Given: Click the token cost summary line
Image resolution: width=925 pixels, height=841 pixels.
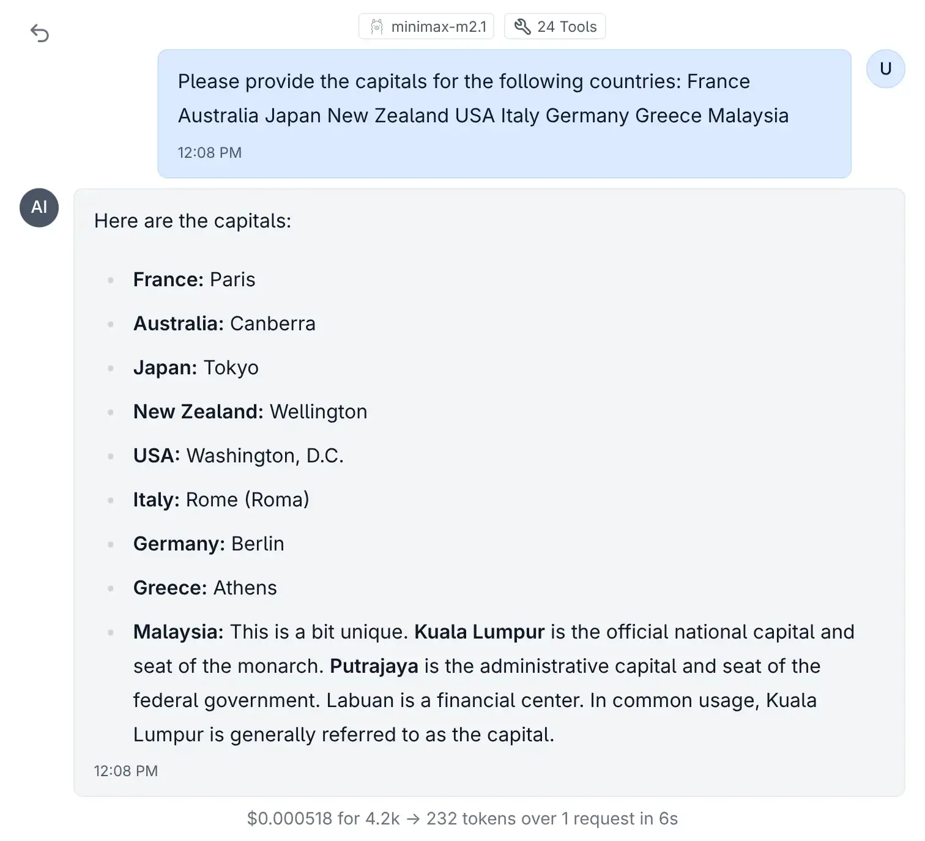Looking at the screenshot, I should pyautogui.click(x=462, y=818).
